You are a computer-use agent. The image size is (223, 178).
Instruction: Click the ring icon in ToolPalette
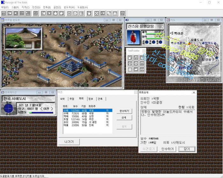(136, 64)
